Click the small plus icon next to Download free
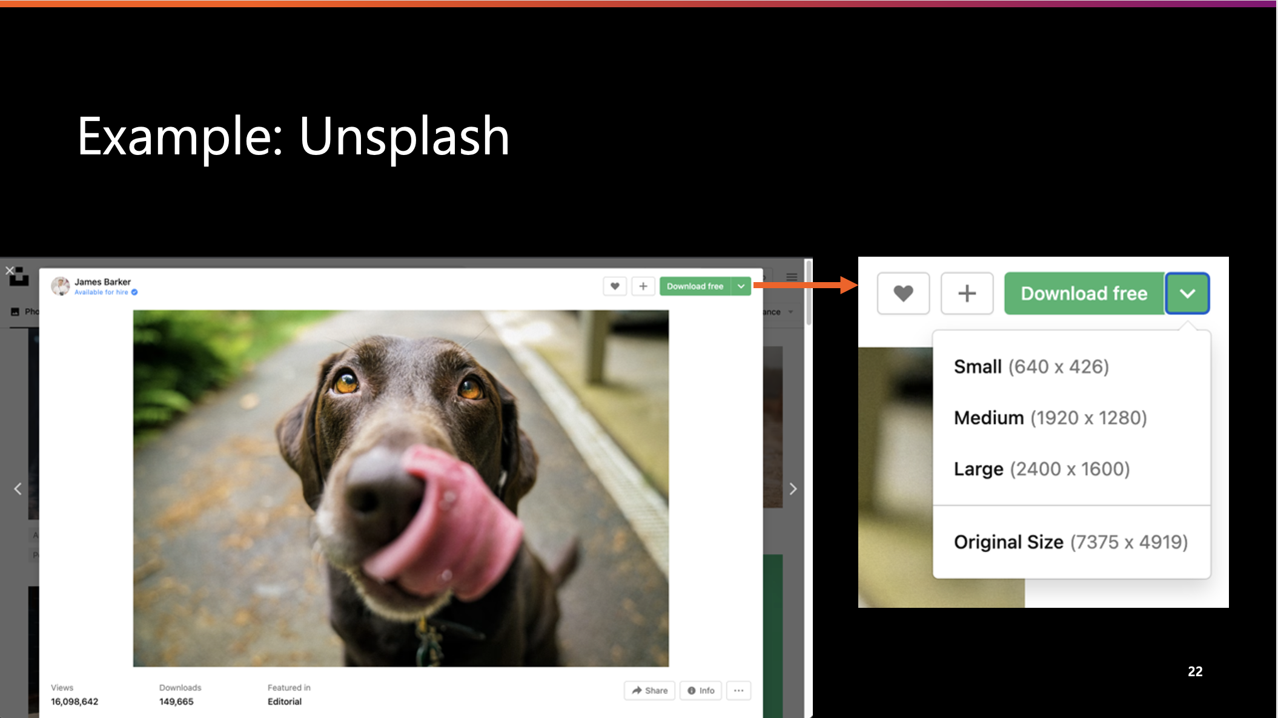1278x718 pixels. [x=643, y=286]
